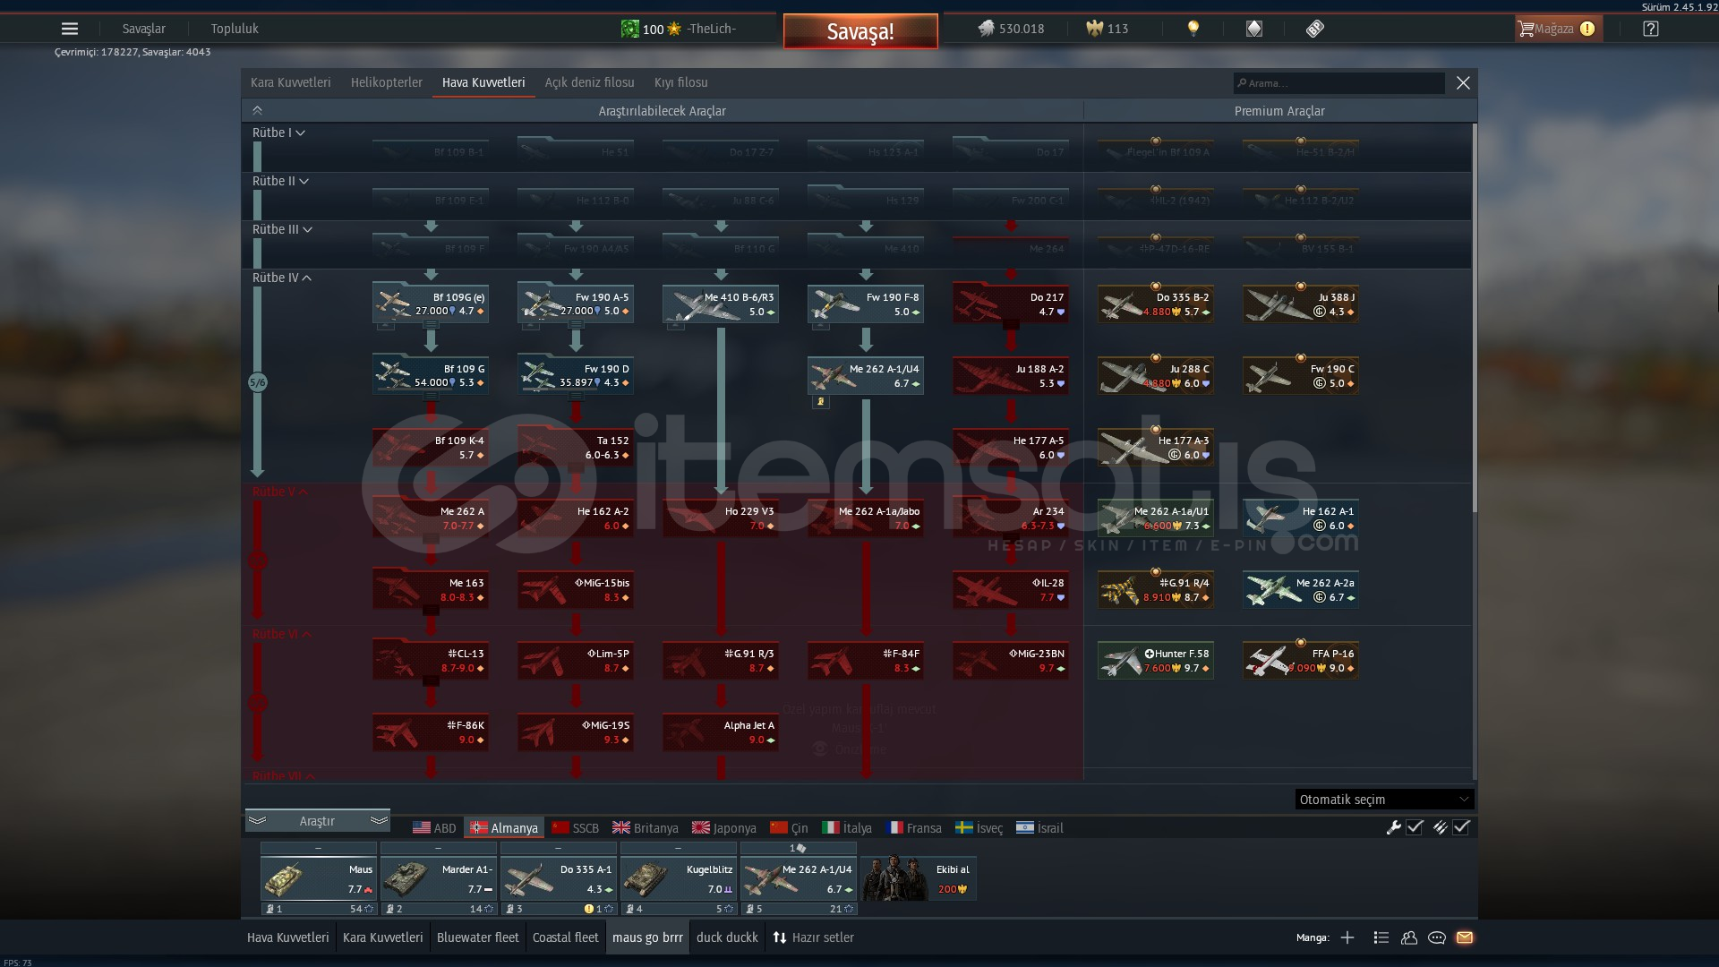This screenshot has width=1719, height=967.
Task: Open the main hamburger menu
Action: tap(70, 29)
